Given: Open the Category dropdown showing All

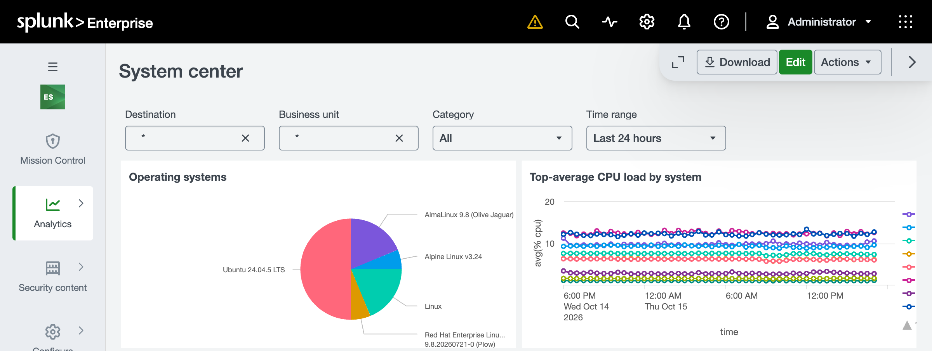Looking at the screenshot, I should point(502,138).
